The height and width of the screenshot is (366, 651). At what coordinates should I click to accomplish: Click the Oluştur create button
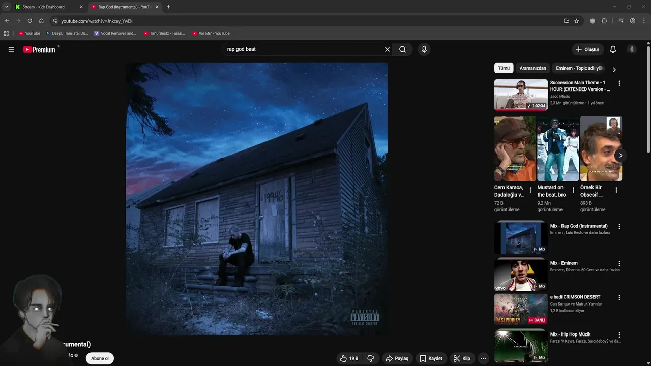(587, 49)
